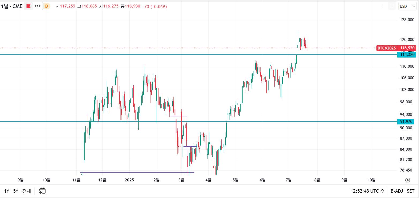Click the change value −70 (−0.06%)
The height and width of the screenshot is (198, 419).
(x=154, y=6)
